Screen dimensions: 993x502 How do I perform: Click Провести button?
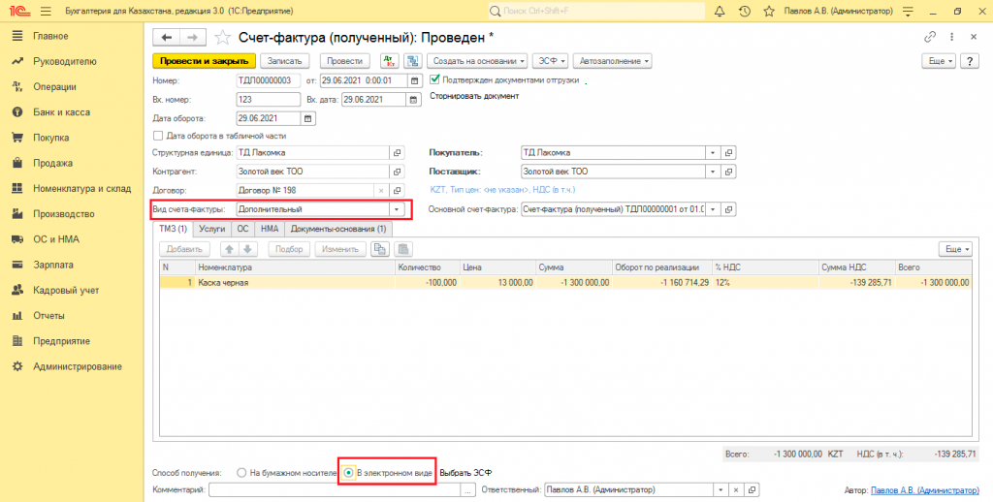(x=344, y=61)
